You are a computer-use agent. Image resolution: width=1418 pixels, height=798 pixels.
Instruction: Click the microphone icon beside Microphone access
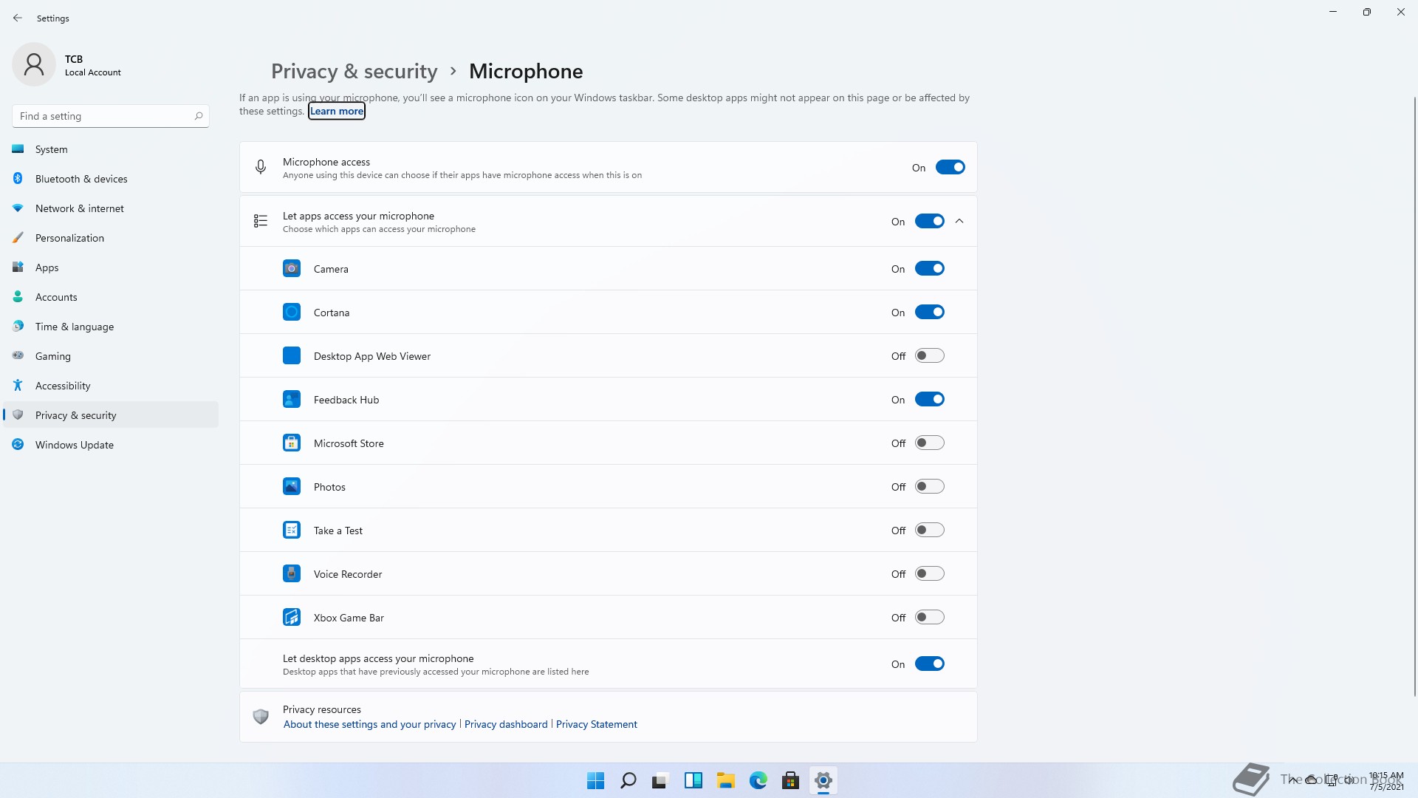261,167
